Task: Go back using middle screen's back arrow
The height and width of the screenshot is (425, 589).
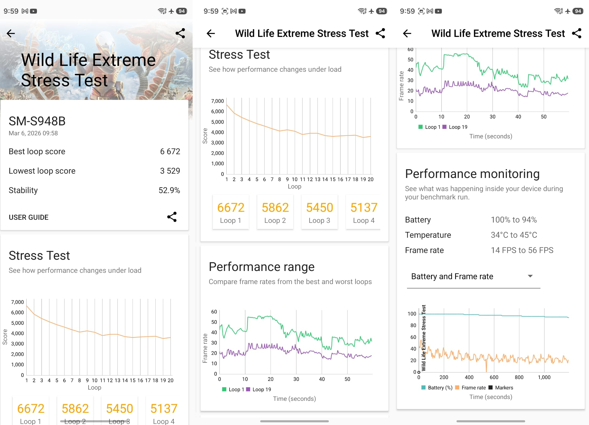Action: (x=211, y=33)
